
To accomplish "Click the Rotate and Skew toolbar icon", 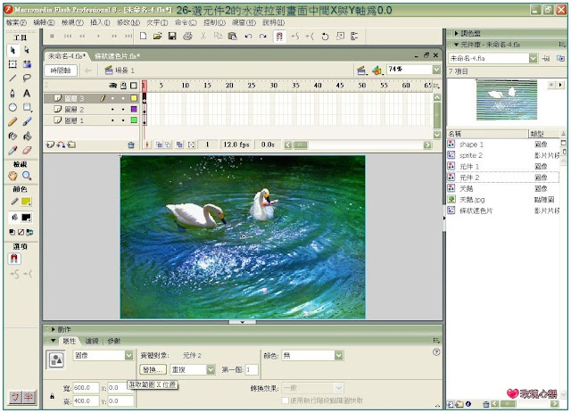I will tap(325, 36).
